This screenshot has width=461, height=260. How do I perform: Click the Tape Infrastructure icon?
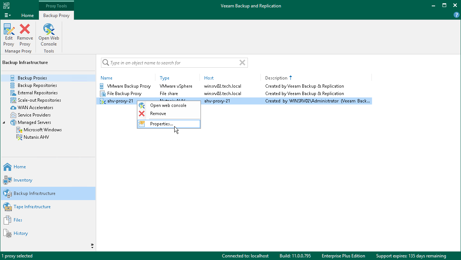[x=7, y=207]
